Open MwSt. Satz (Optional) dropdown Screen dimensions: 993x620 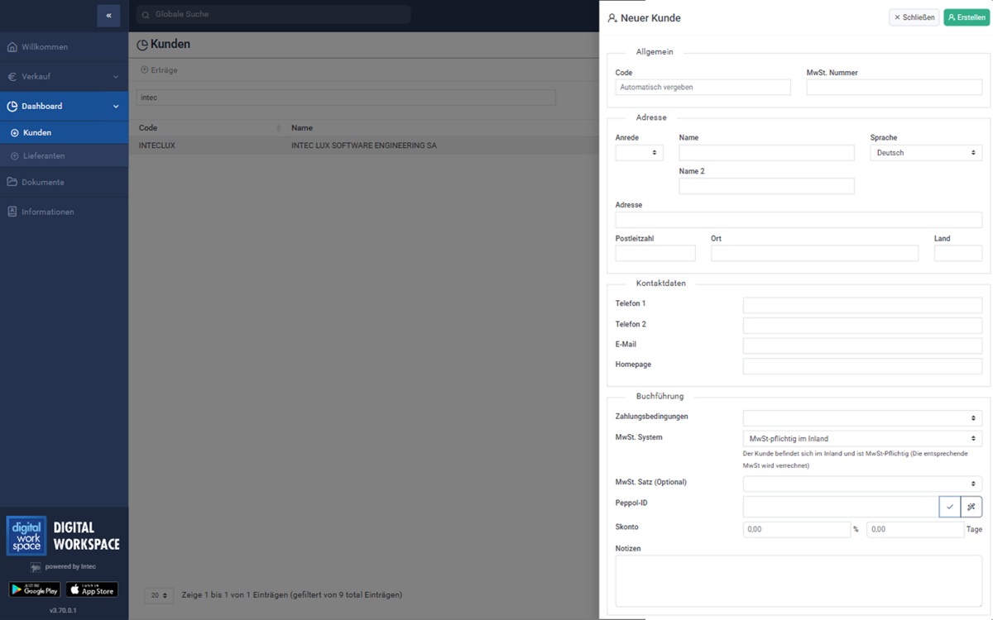tap(862, 484)
